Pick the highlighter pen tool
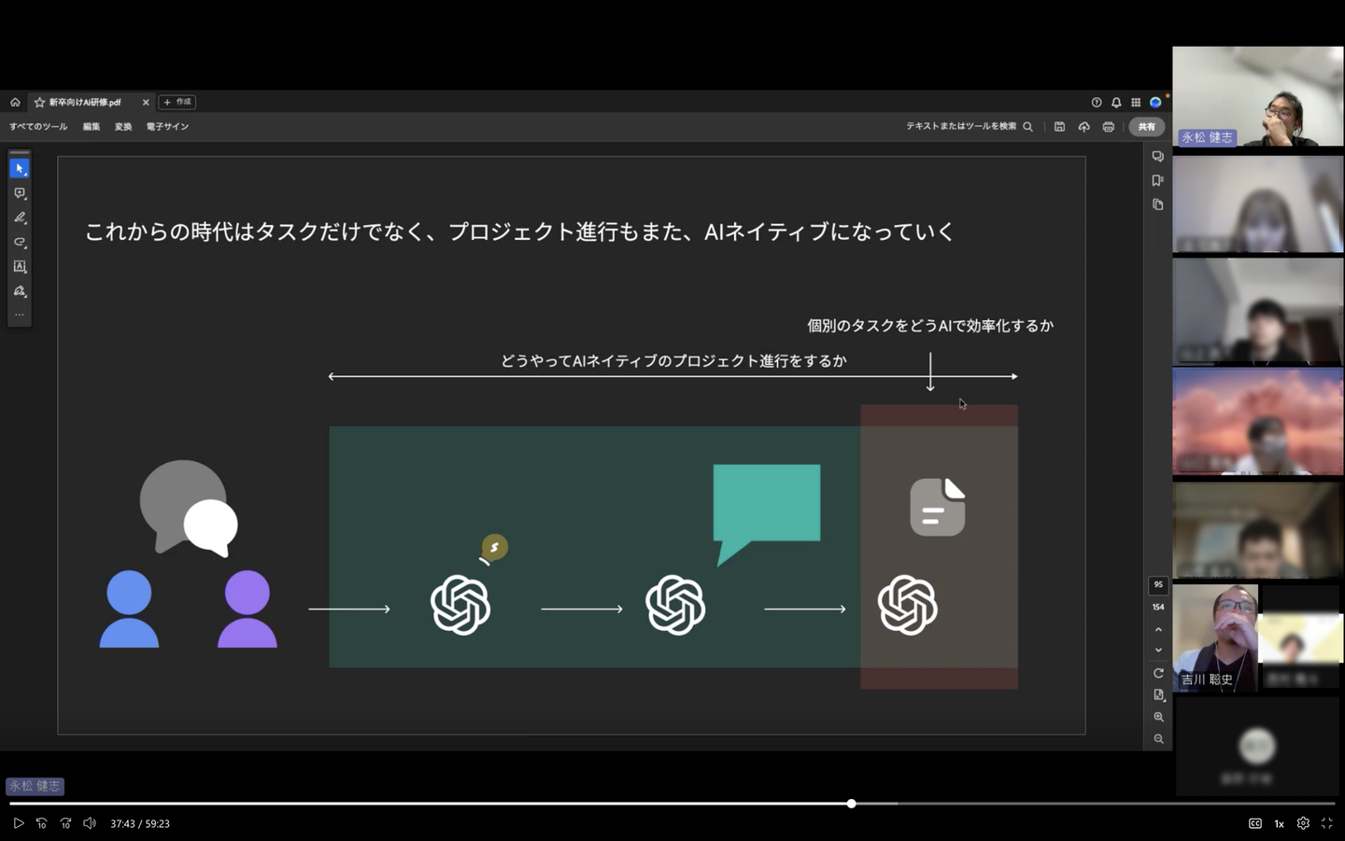This screenshot has height=841, width=1345. tap(20, 217)
